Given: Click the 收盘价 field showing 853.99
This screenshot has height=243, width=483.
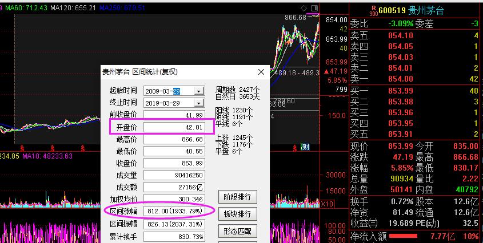Looking at the screenshot, I should 174,163.
